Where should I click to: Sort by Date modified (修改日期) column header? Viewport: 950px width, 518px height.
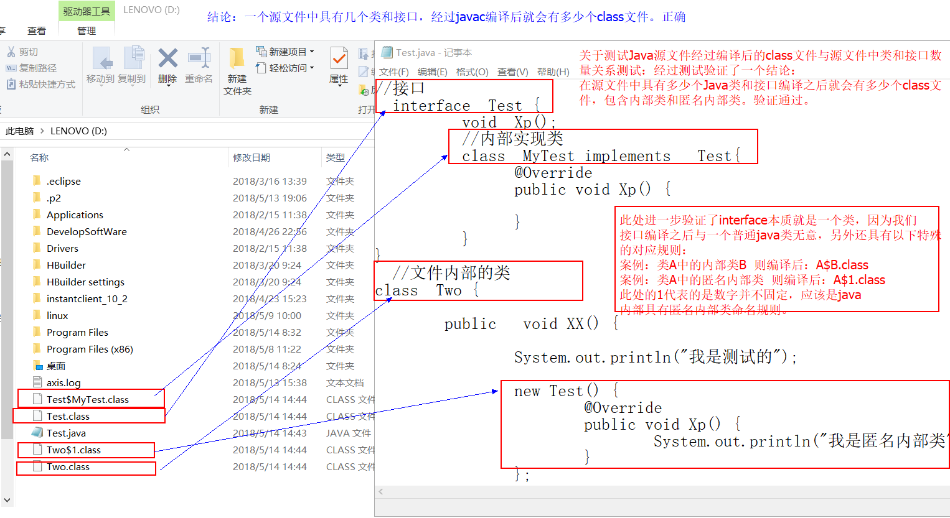(252, 158)
